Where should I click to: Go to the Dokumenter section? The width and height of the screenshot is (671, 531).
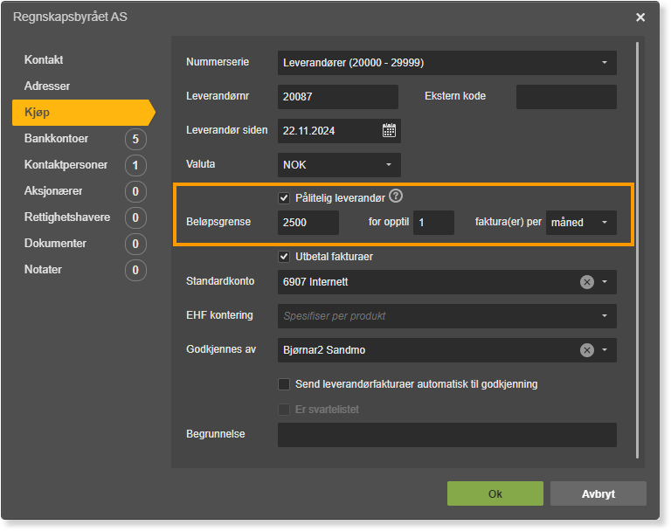click(x=55, y=244)
